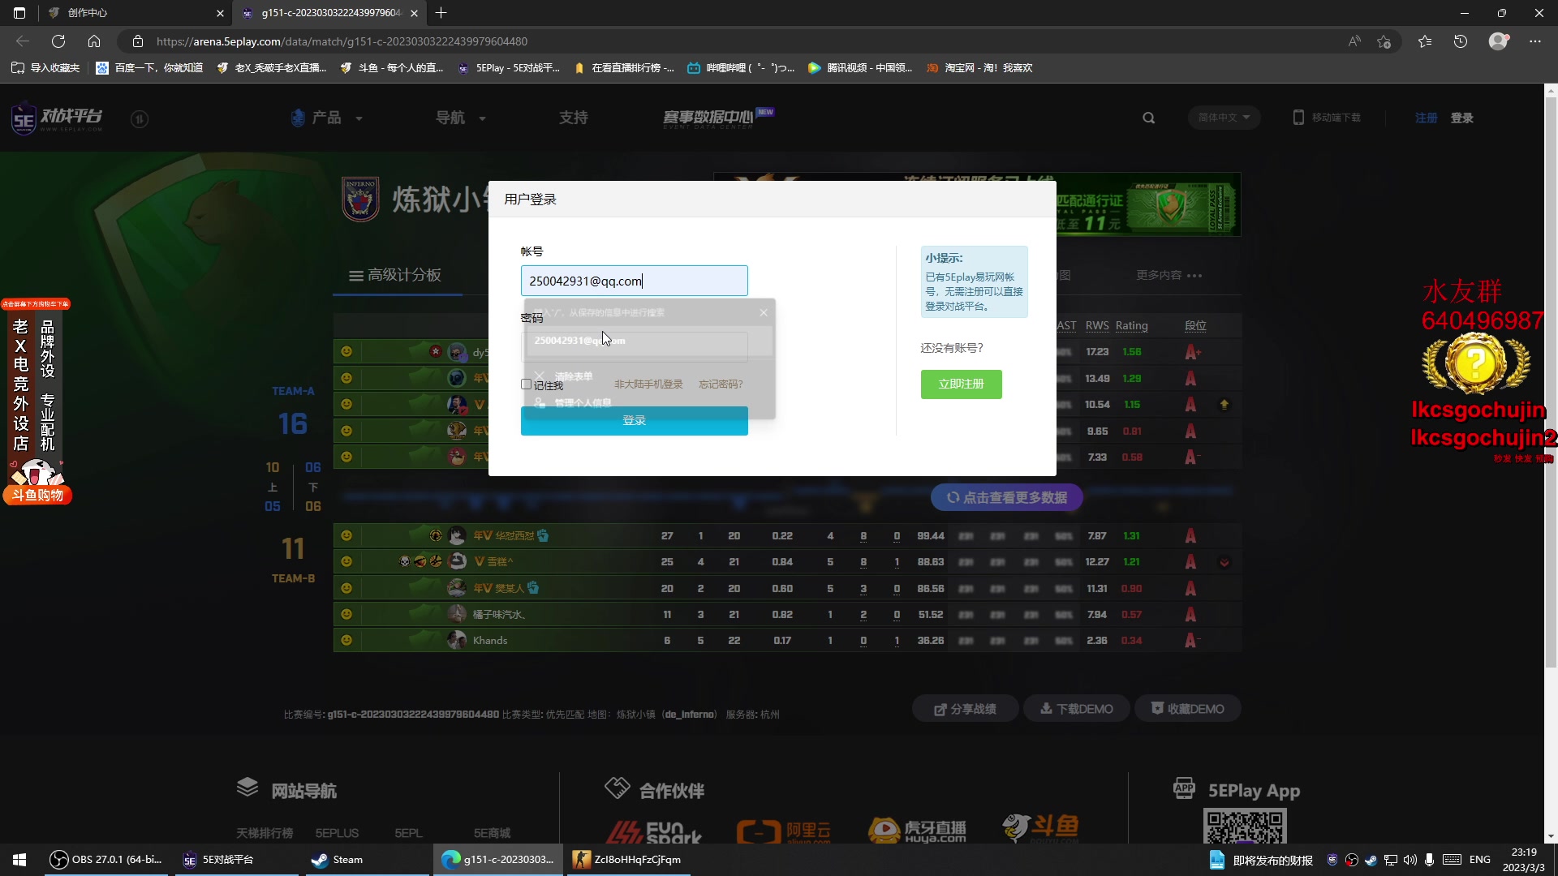Open browser history icon

pyautogui.click(x=1461, y=41)
